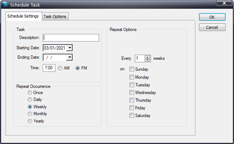Decrease the weeks value with down arrow
The height and width of the screenshot is (144, 234).
click(x=147, y=60)
